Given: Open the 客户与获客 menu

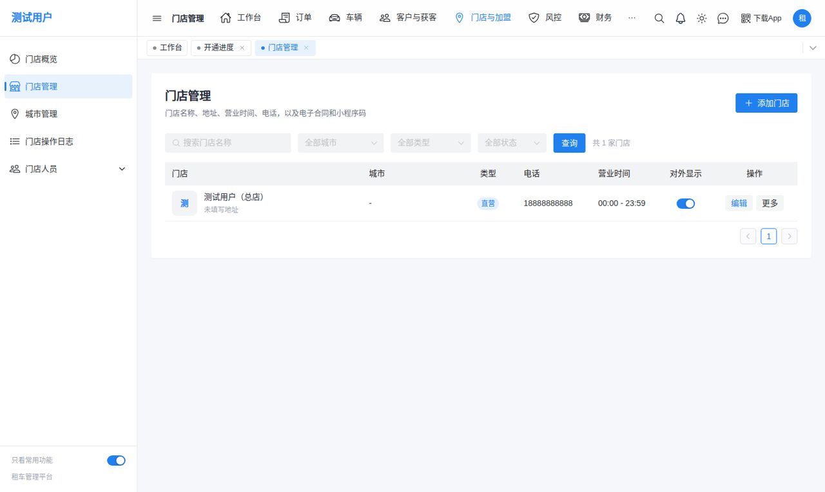Looking at the screenshot, I should 408,18.
